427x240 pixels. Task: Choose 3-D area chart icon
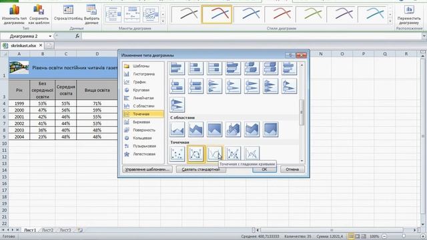pyautogui.click(x=233, y=129)
